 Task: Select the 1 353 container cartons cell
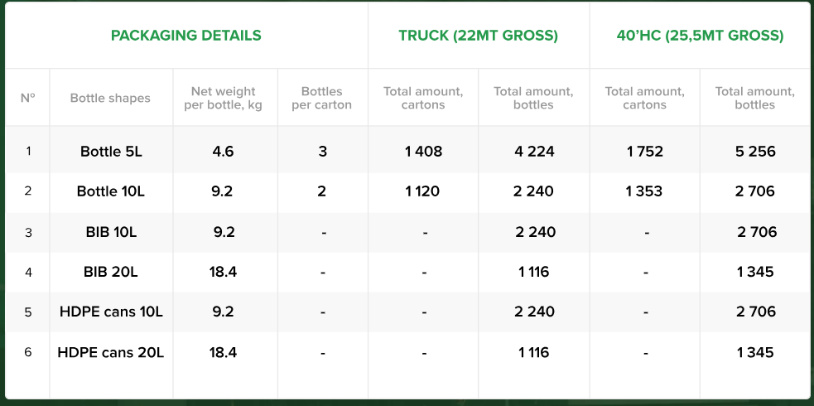644,191
